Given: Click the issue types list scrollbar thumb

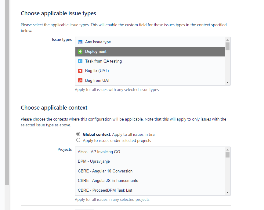Looking at the screenshot, I should 227,46.
